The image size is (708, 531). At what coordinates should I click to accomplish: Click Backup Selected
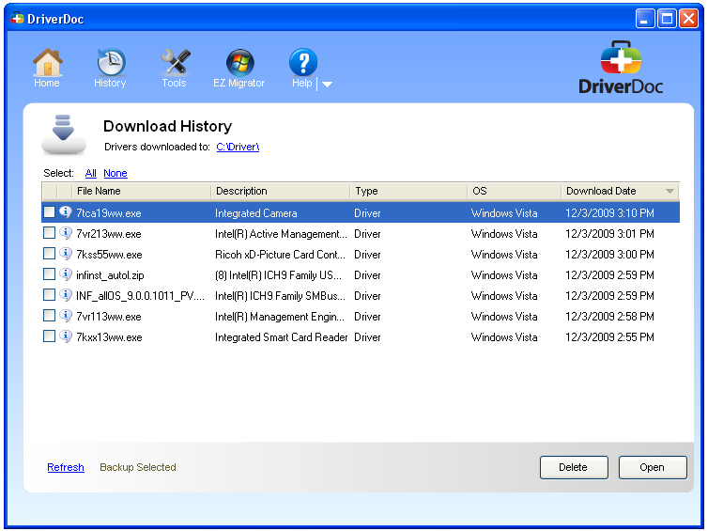138,467
